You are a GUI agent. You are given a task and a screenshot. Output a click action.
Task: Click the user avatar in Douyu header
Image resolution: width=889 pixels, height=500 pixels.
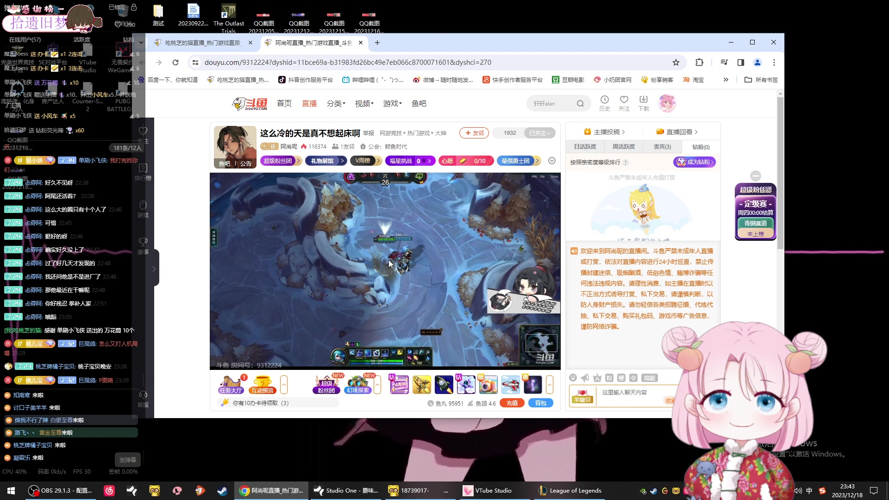pyautogui.click(x=667, y=103)
